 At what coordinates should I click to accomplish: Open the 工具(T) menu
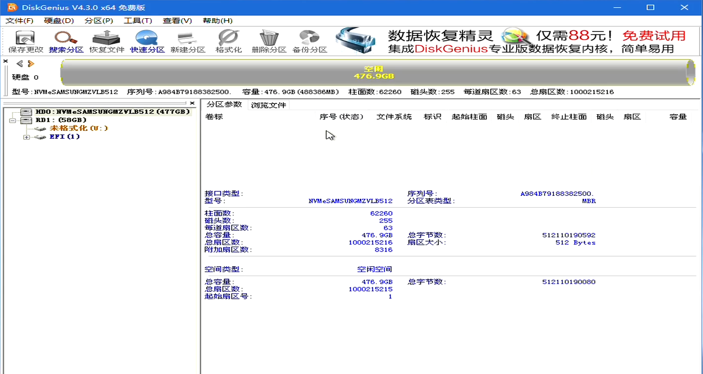pos(138,21)
